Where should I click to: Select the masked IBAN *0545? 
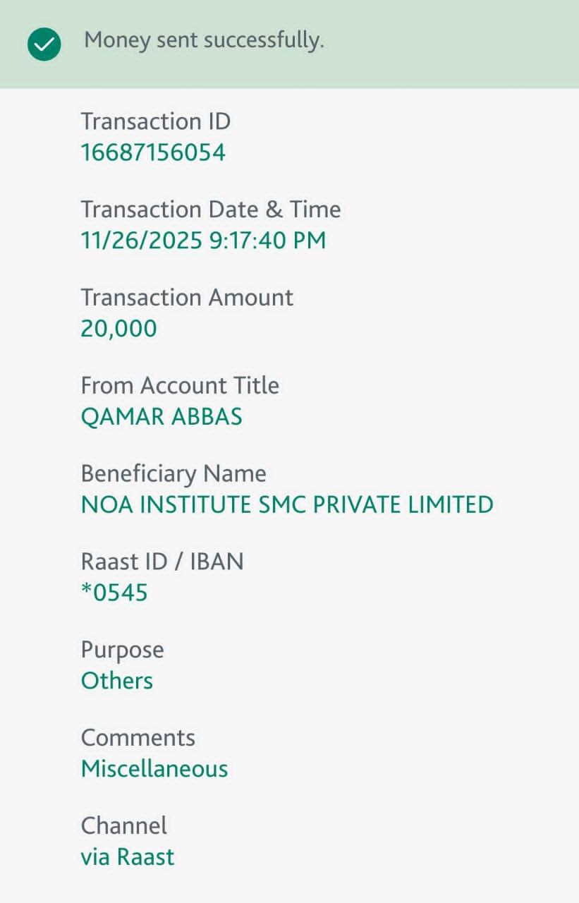(114, 593)
